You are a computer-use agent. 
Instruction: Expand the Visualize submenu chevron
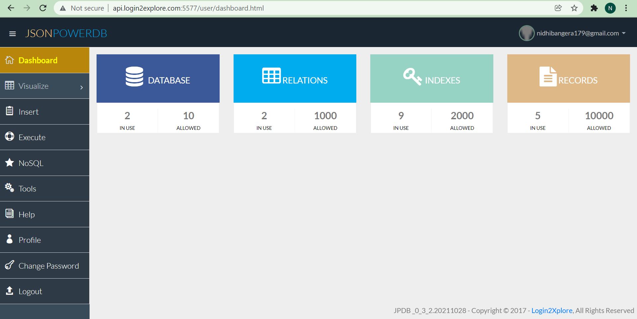point(82,87)
